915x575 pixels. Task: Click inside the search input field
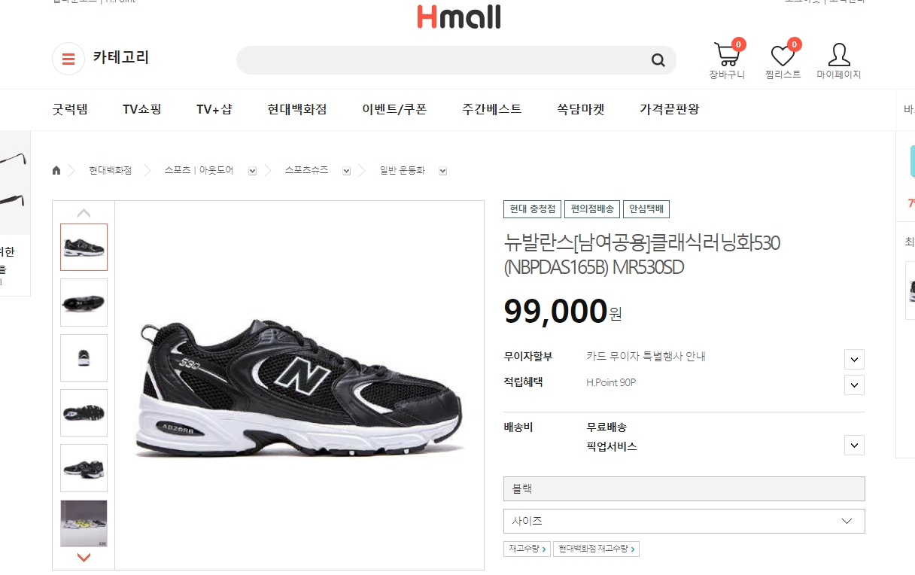444,60
